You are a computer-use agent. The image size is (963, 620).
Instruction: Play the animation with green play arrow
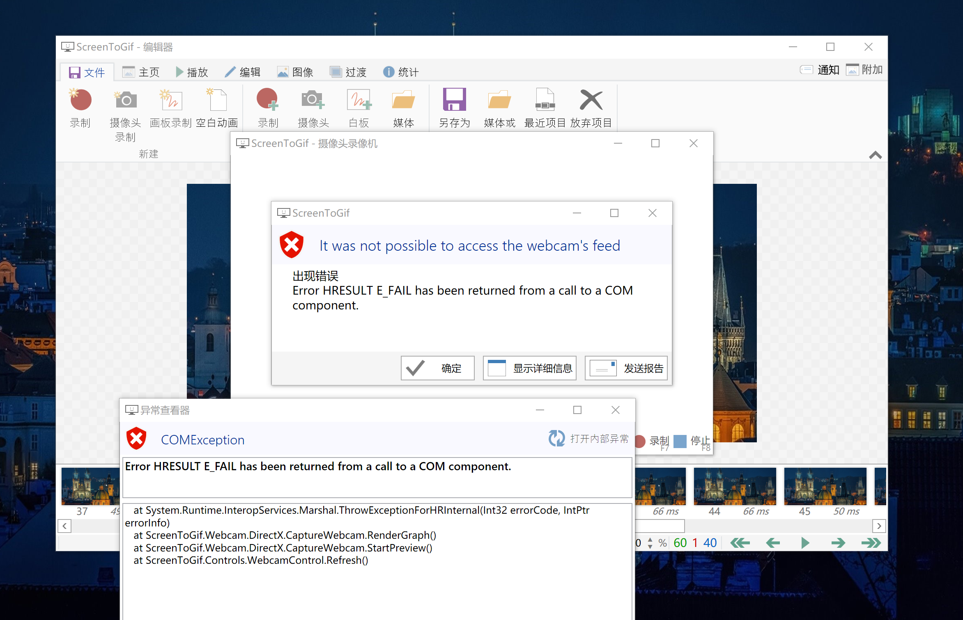point(805,543)
